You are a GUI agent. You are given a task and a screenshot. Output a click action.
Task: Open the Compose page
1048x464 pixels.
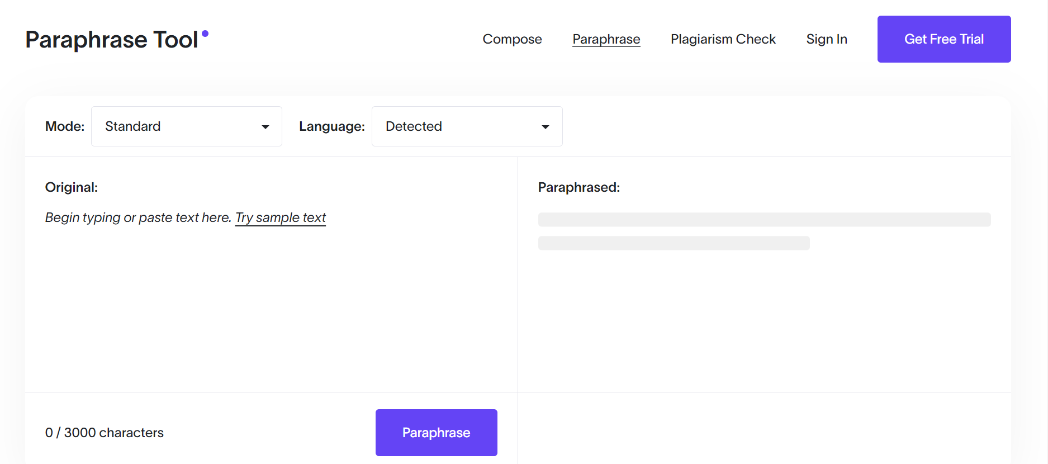click(x=512, y=39)
